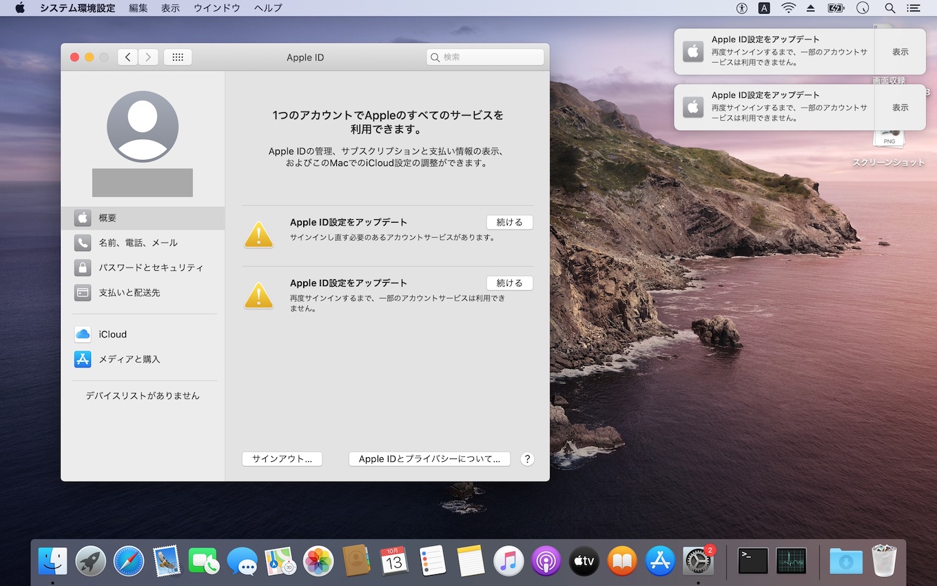The width and height of the screenshot is (937, 586).
Task: Click the デバイスリストがありません text
Action: tap(143, 396)
